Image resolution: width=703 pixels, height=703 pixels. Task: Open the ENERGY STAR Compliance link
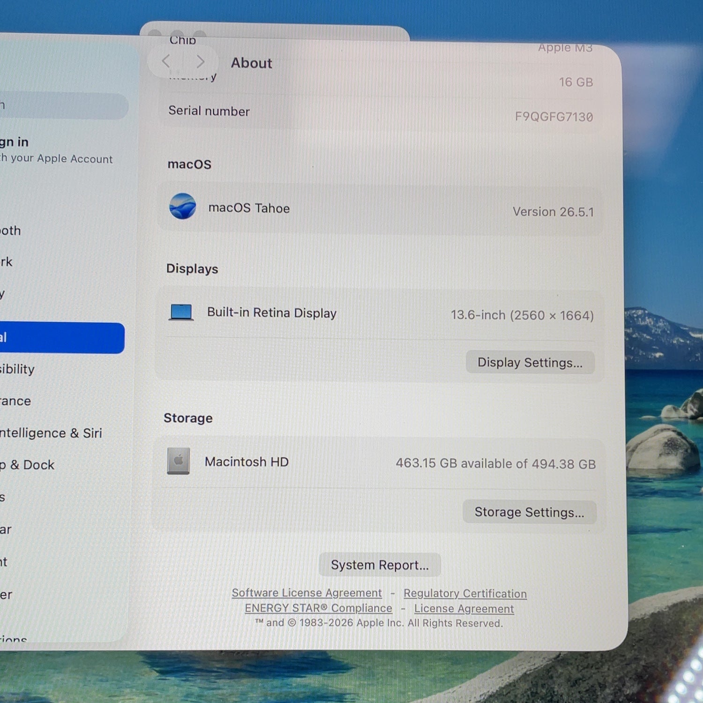coord(318,608)
